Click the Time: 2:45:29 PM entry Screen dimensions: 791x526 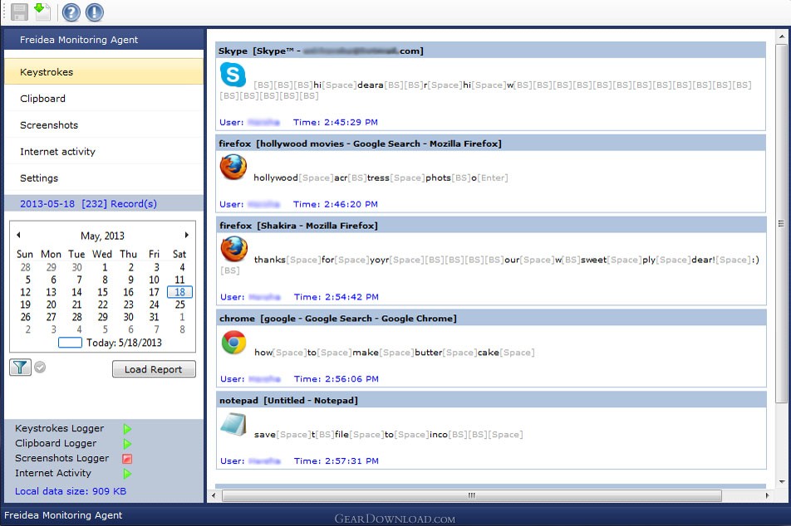point(336,123)
